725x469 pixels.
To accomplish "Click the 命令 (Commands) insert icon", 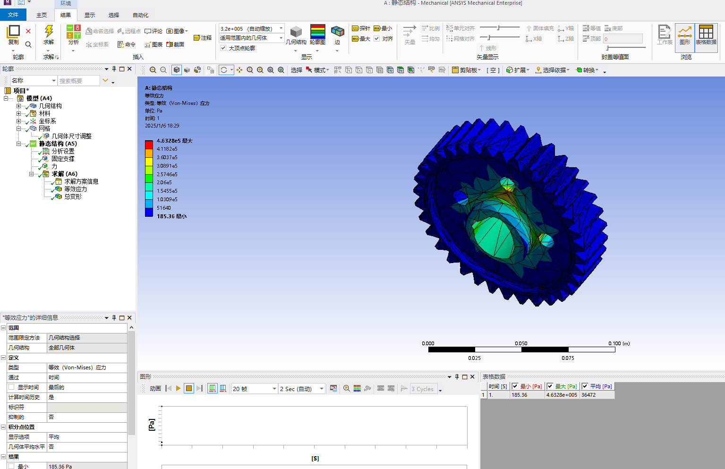I will 127,44.
